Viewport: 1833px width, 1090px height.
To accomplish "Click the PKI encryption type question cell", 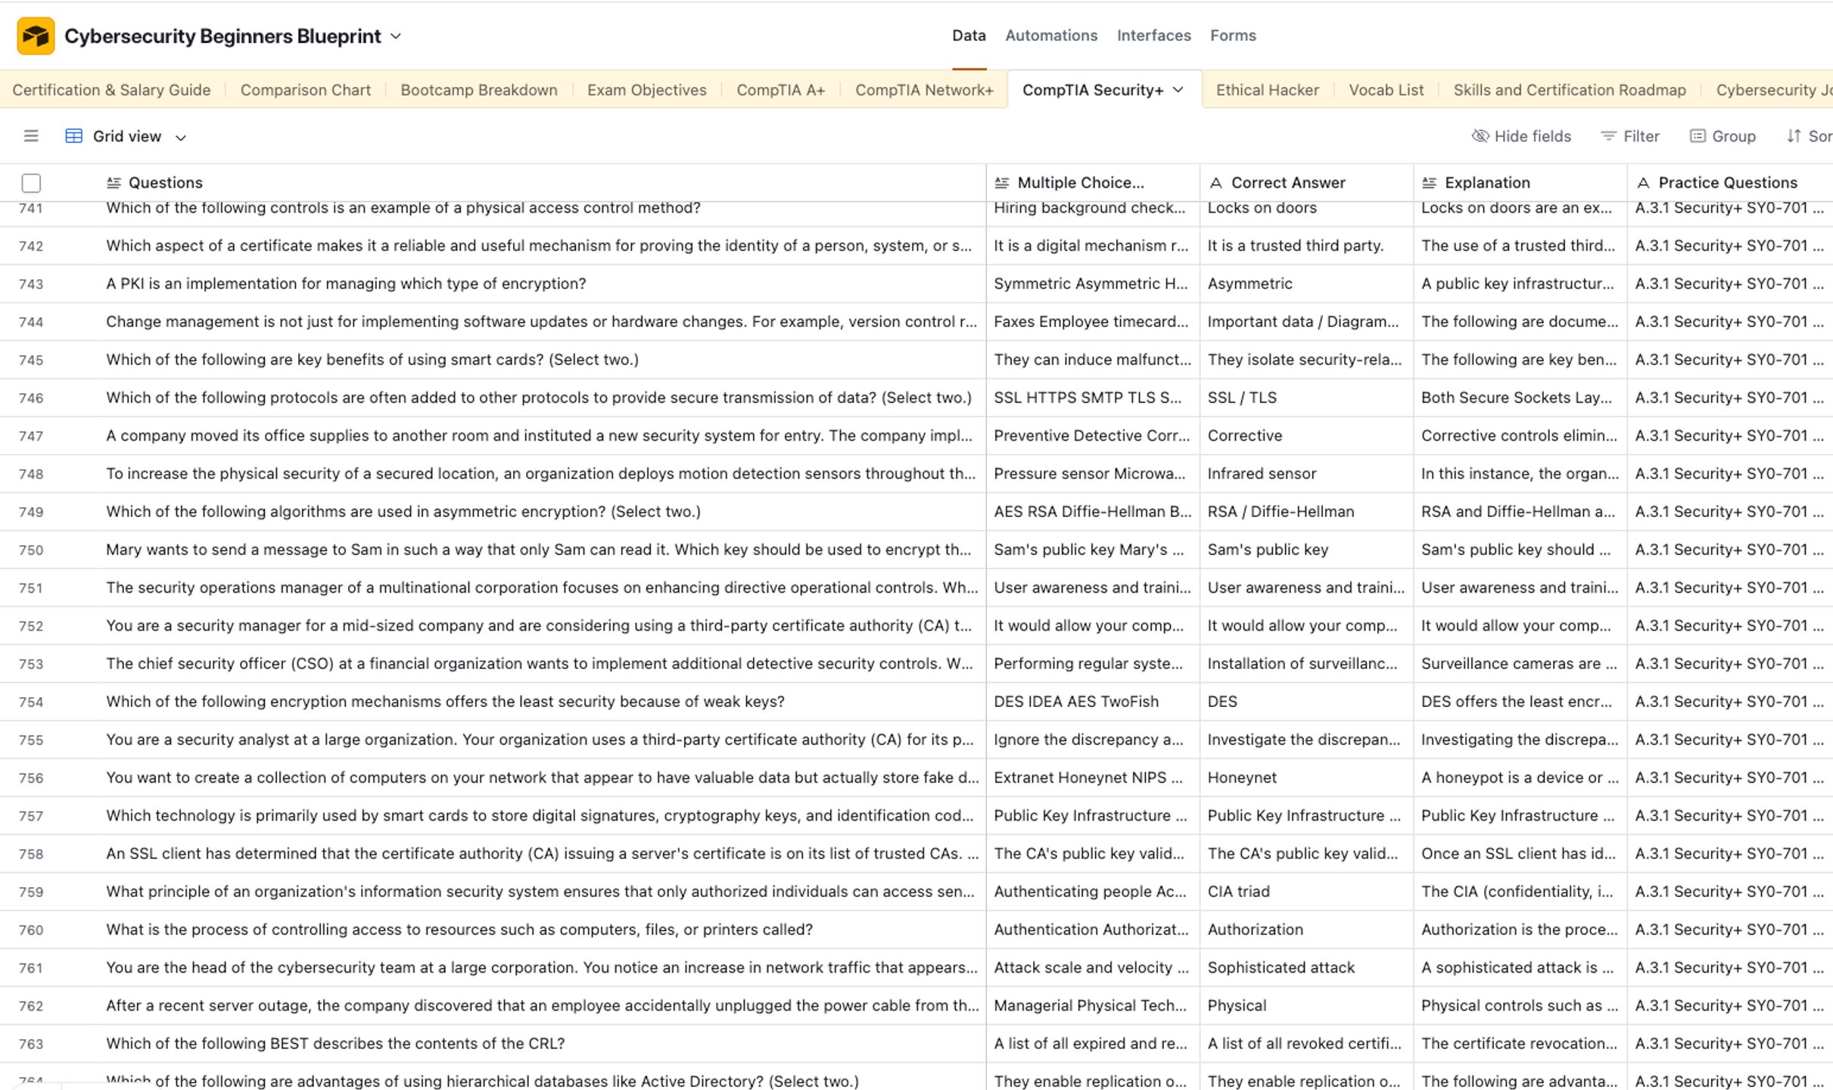I will pos(542,284).
